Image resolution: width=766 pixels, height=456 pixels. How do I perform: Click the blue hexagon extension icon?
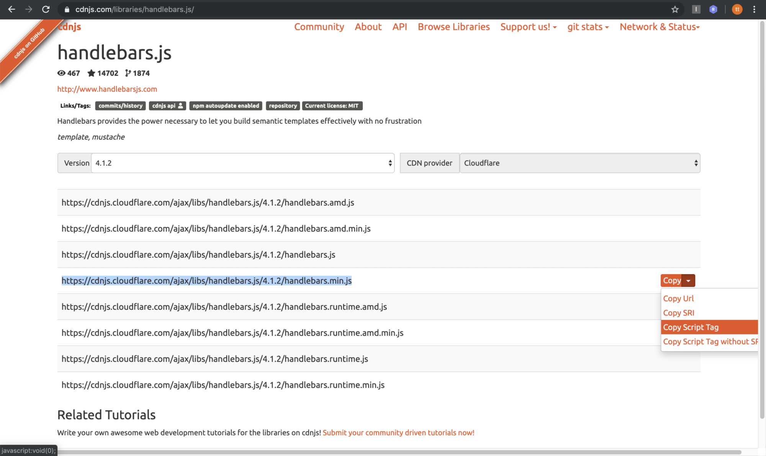click(713, 9)
